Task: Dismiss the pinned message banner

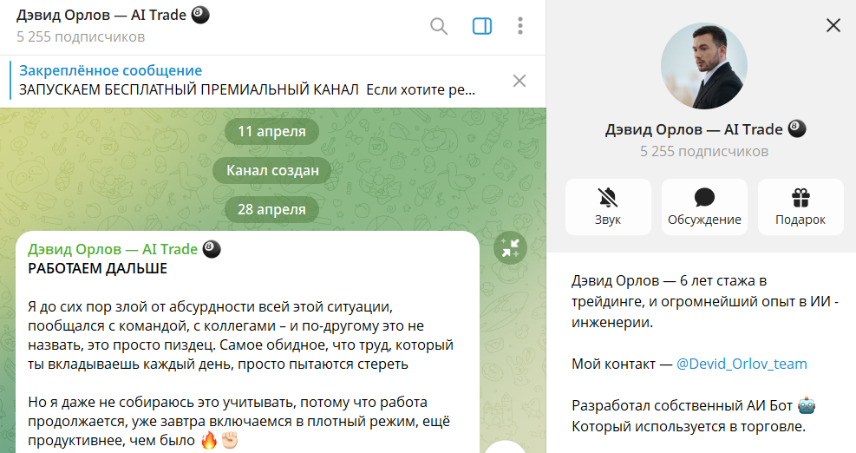Action: pos(519,81)
